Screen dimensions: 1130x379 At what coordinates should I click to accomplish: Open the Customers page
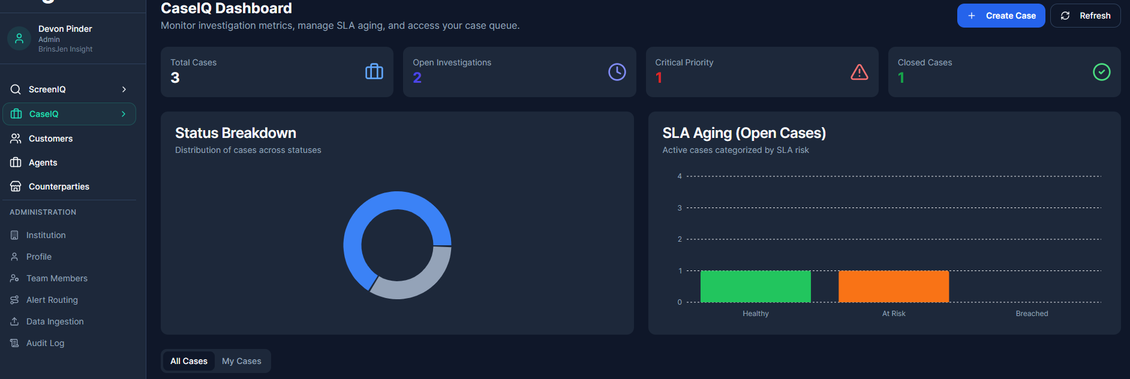click(69, 139)
